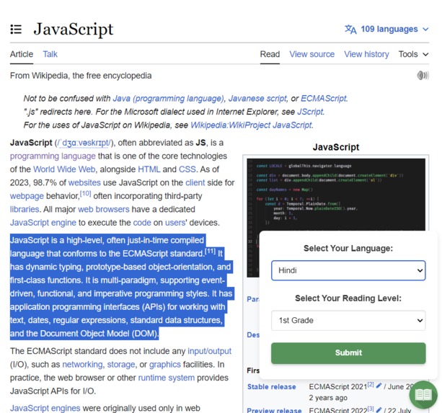Open the View source tab

311,54
